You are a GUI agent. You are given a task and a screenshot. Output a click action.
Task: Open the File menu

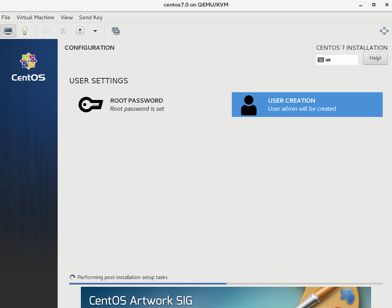tap(6, 17)
